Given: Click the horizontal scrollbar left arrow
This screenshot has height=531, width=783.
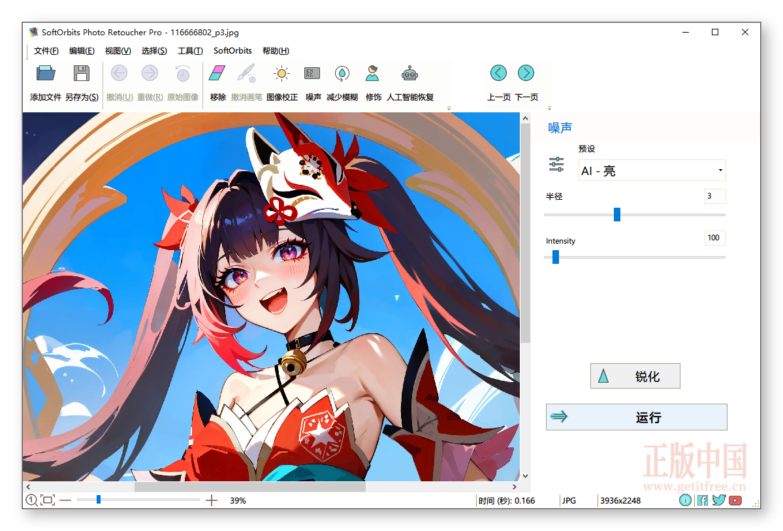Looking at the screenshot, I should (x=29, y=487).
